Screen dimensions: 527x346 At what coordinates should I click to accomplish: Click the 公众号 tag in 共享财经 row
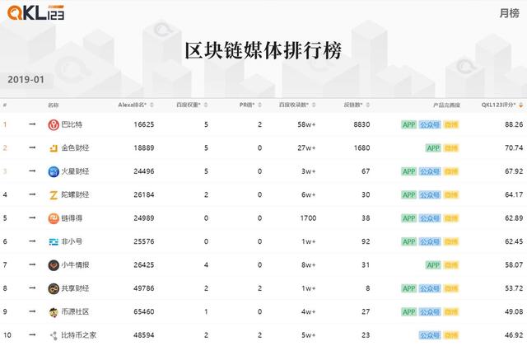(430, 288)
